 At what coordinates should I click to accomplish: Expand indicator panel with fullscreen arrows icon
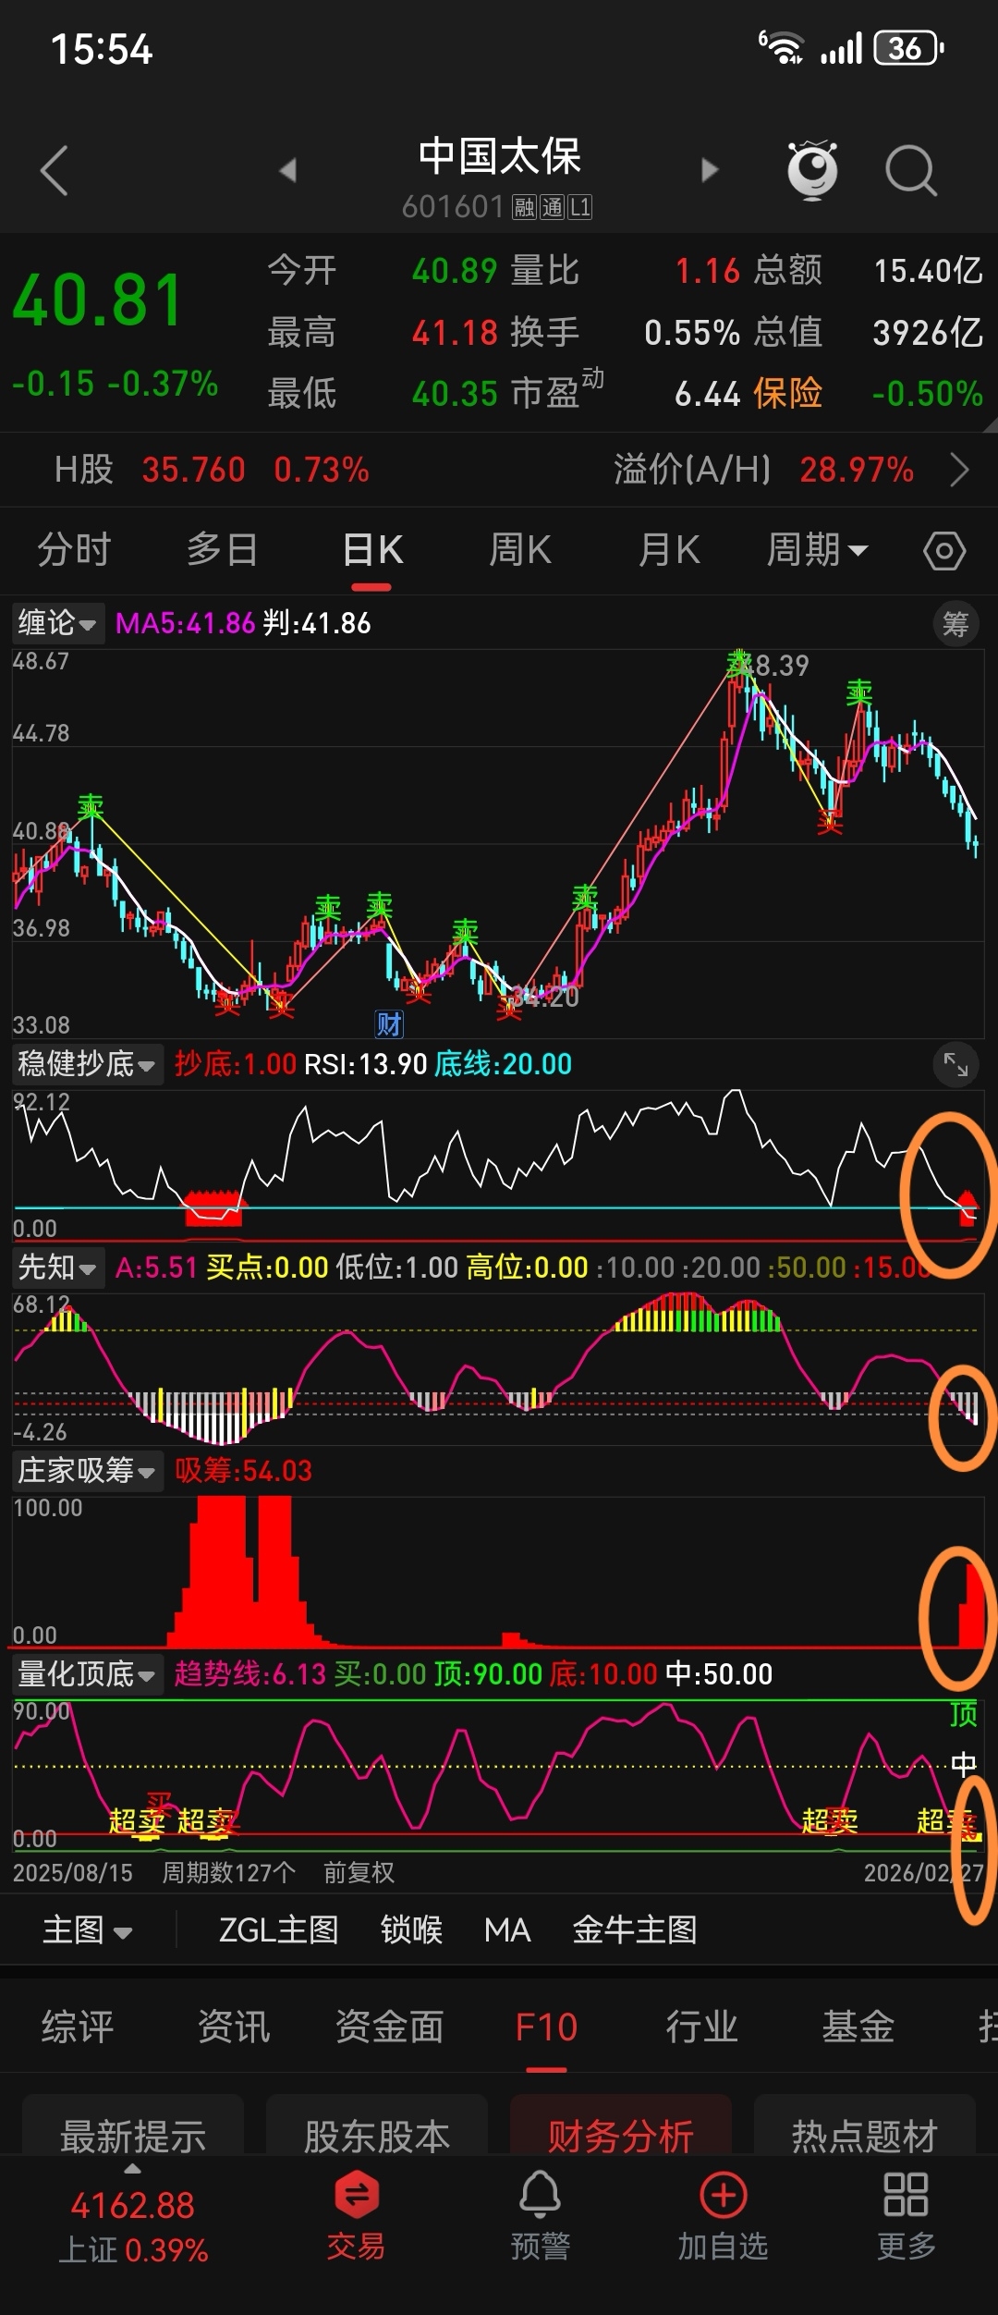click(955, 1065)
